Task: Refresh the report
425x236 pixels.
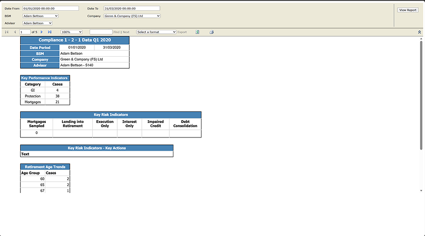Action: [x=197, y=32]
